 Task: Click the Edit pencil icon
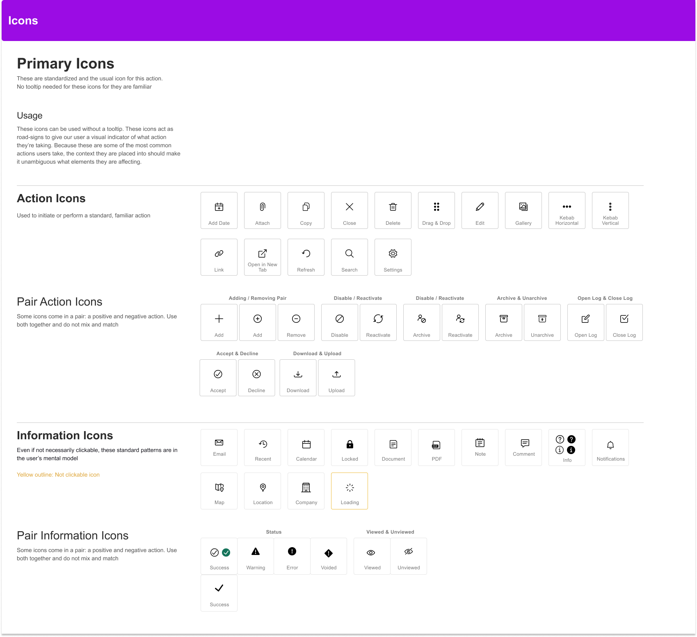point(480,207)
